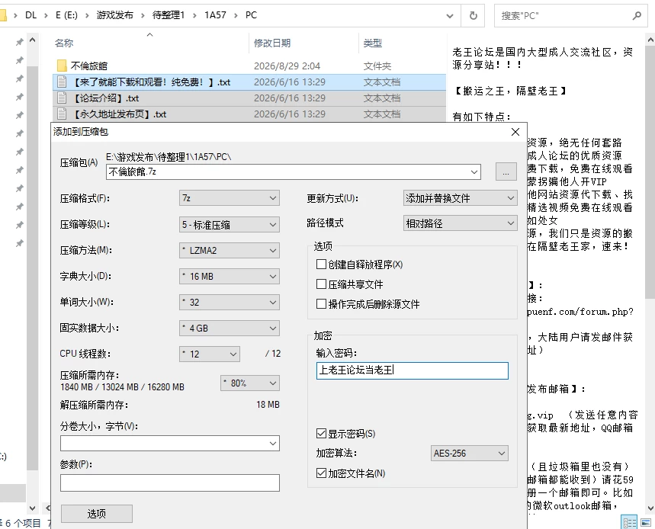Viewport: 655px width, 529px height.
Task: Click the preview pane scrollbar down arrow
Action: (x=650, y=508)
